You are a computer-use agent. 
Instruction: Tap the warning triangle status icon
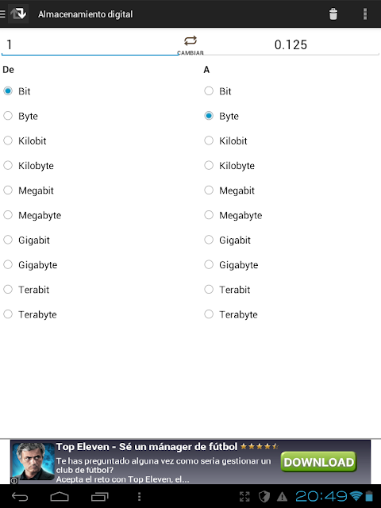coord(282,496)
